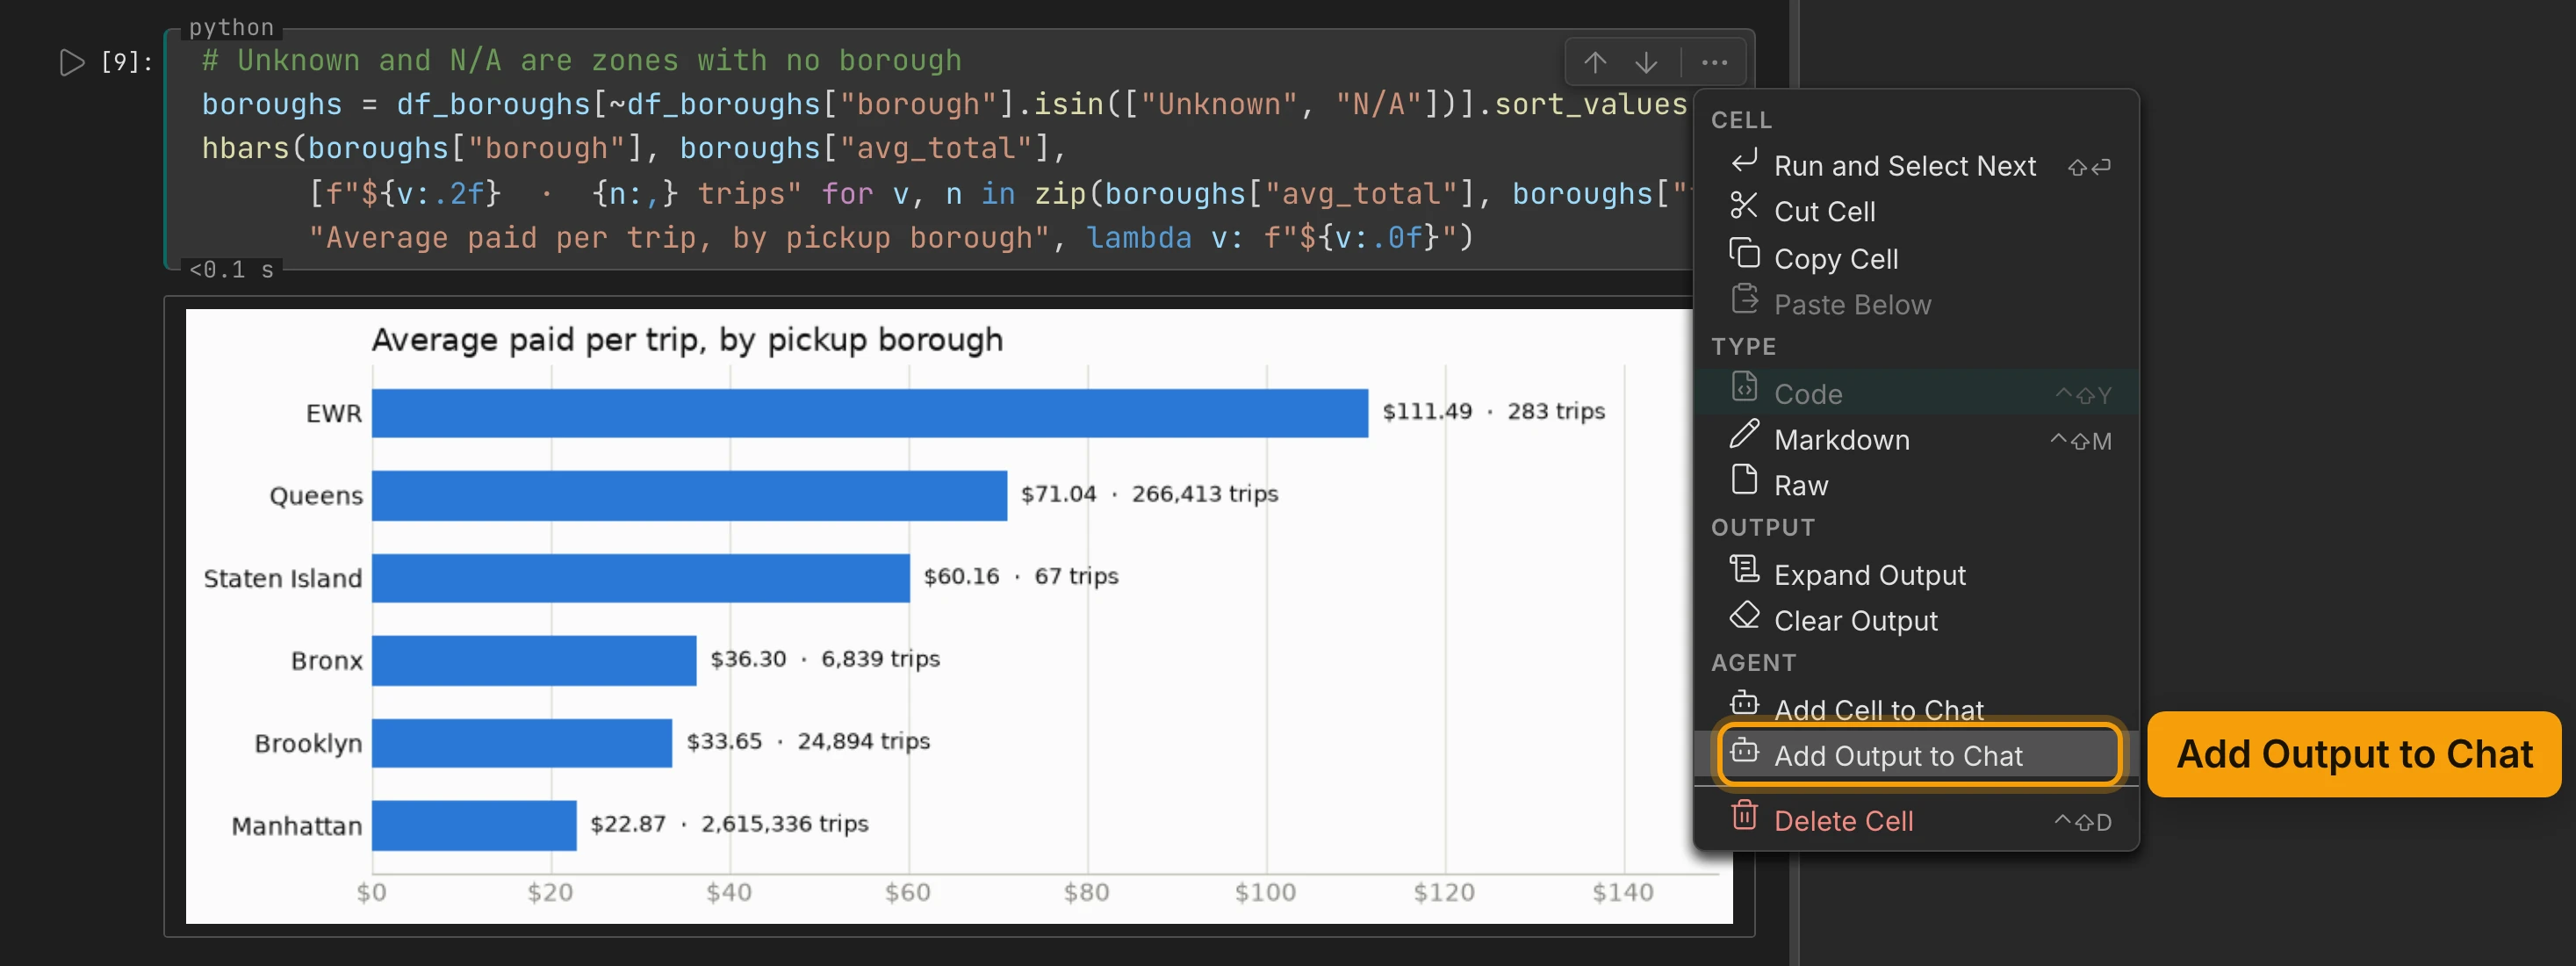The height and width of the screenshot is (966, 2576).
Task: Select Cut Cell from the menu
Action: [1916, 212]
